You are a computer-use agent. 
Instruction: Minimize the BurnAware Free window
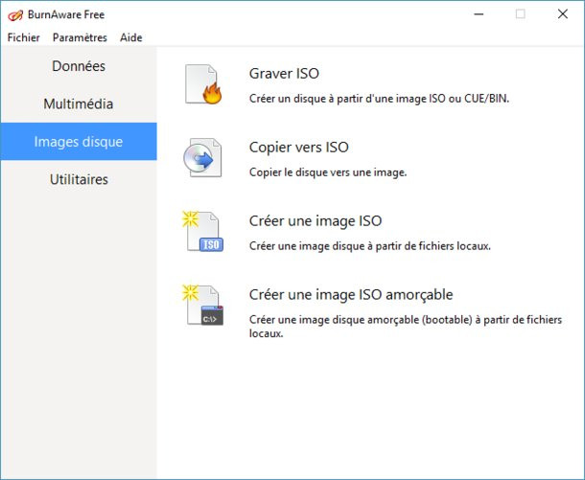click(x=479, y=14)
